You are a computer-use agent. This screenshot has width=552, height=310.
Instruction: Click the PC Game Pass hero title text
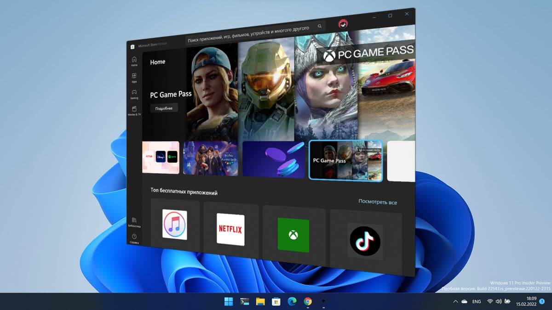pos(171,95)
